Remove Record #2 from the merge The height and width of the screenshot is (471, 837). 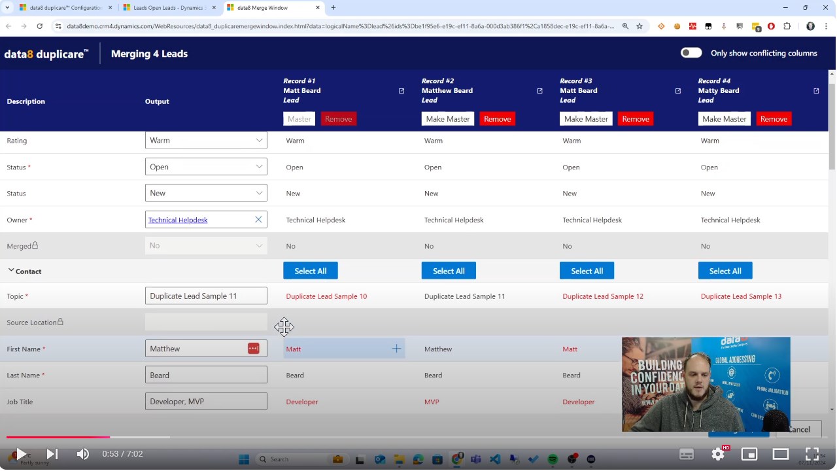(497, 118)
